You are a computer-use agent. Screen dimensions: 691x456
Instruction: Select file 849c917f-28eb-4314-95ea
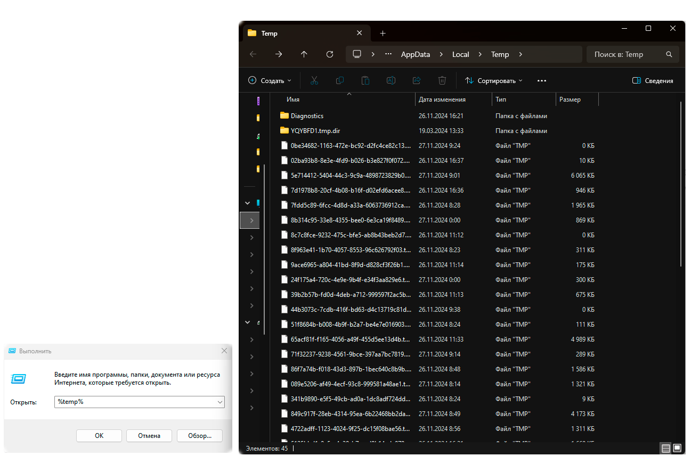[x=351, y=413]
